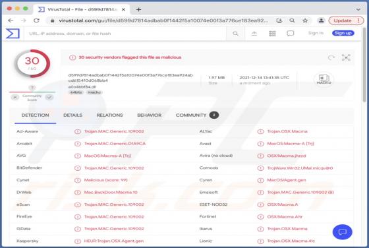Click the community score question mark icon
The height and width of the screenshot is (248, 369).
click(32, 88)
